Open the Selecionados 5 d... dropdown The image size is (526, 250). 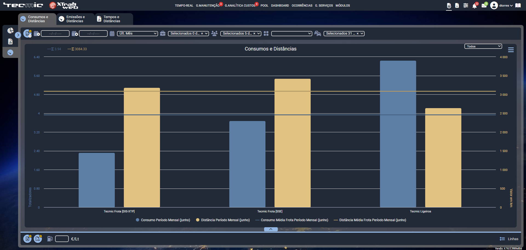click(241, 33)
